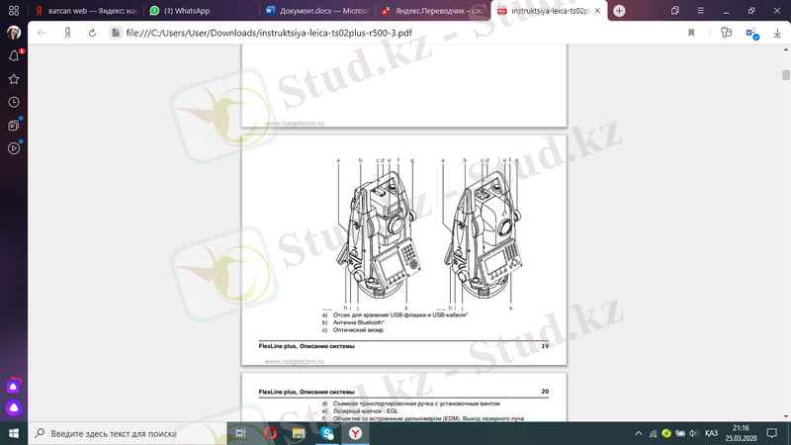Open Opera browser from the taskbar
The width and height of the screenshot is (791, 445).
[x=270, y=433]
